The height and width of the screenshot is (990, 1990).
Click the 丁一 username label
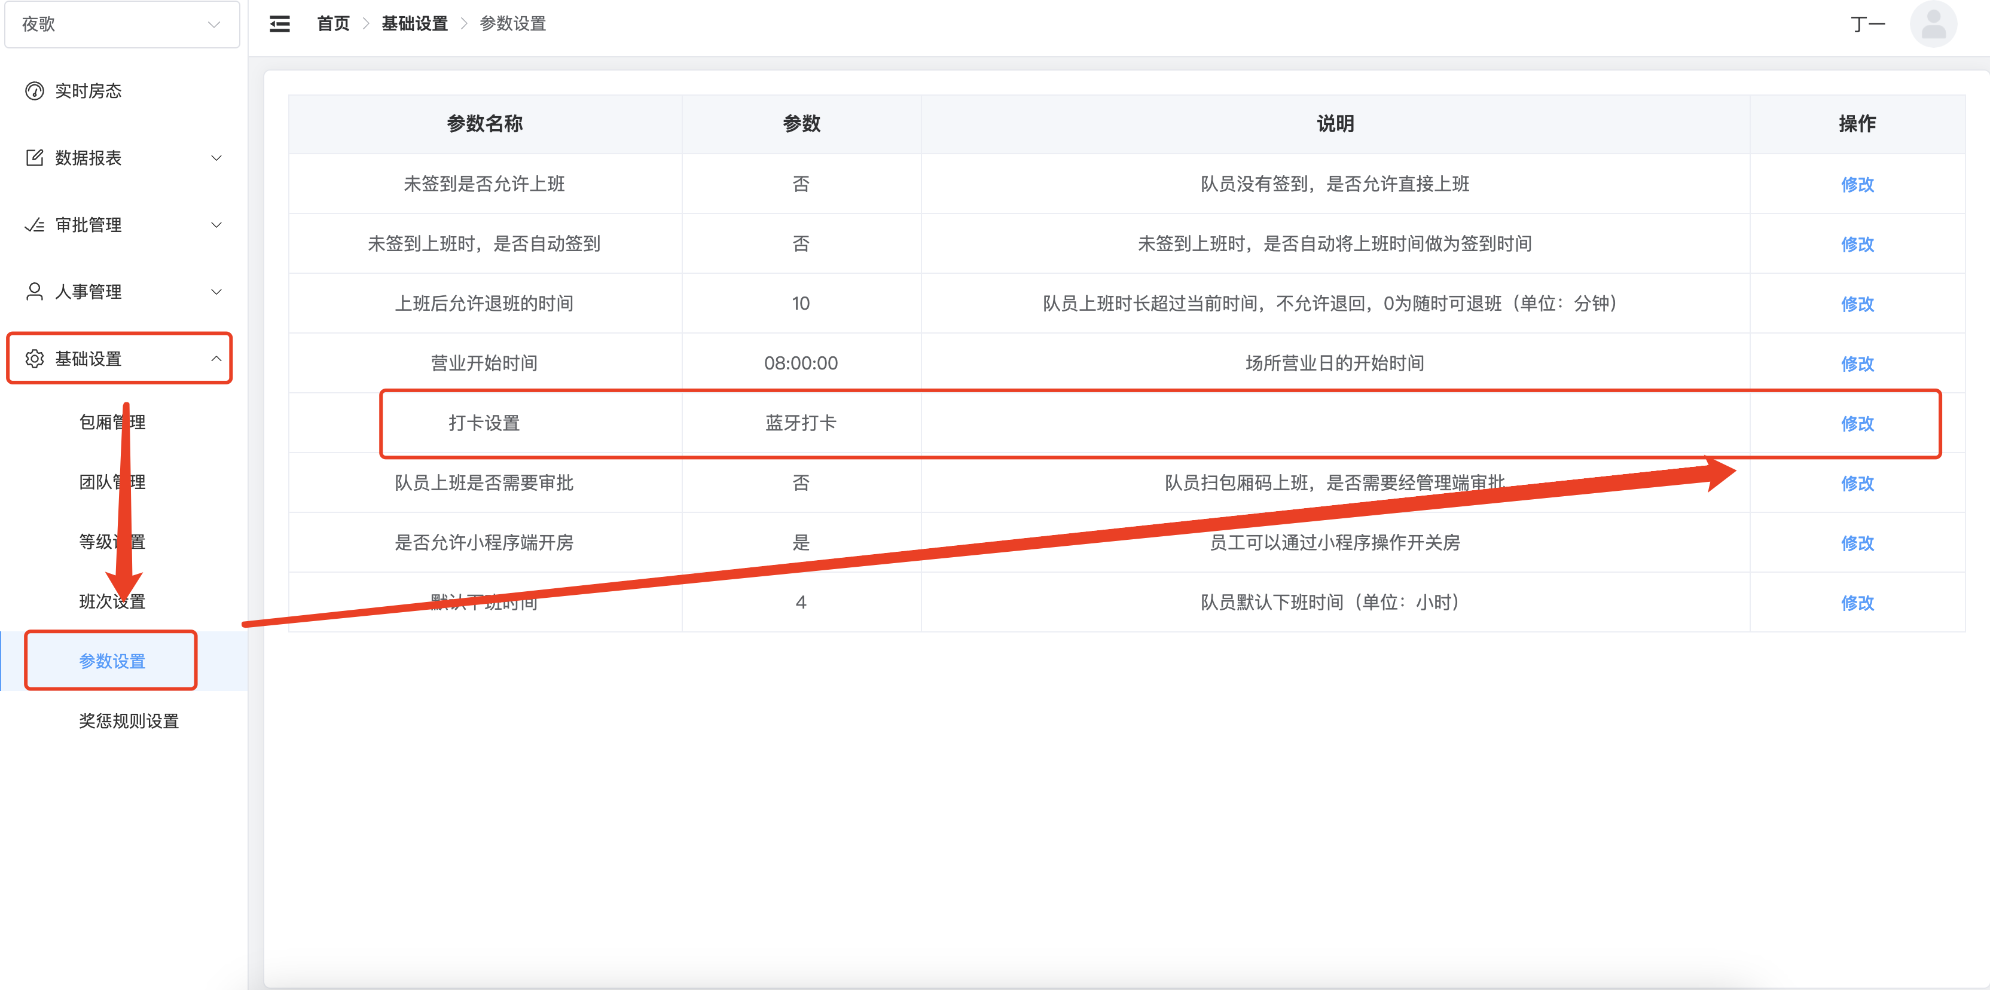coord(1868,25)
